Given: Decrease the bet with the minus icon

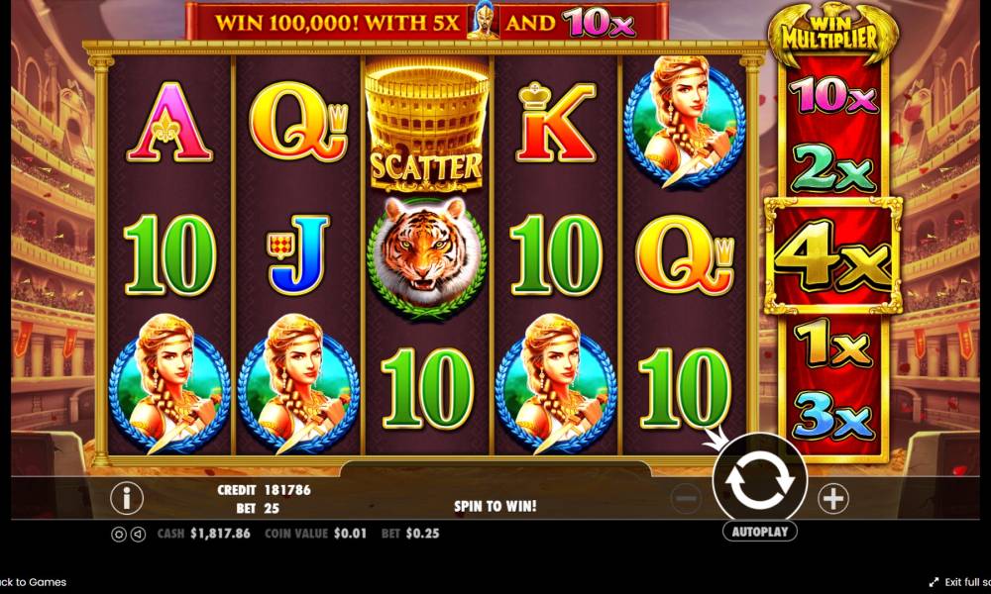Looking at the screenshot, I should pyautogui.click(x=686, y=499).
